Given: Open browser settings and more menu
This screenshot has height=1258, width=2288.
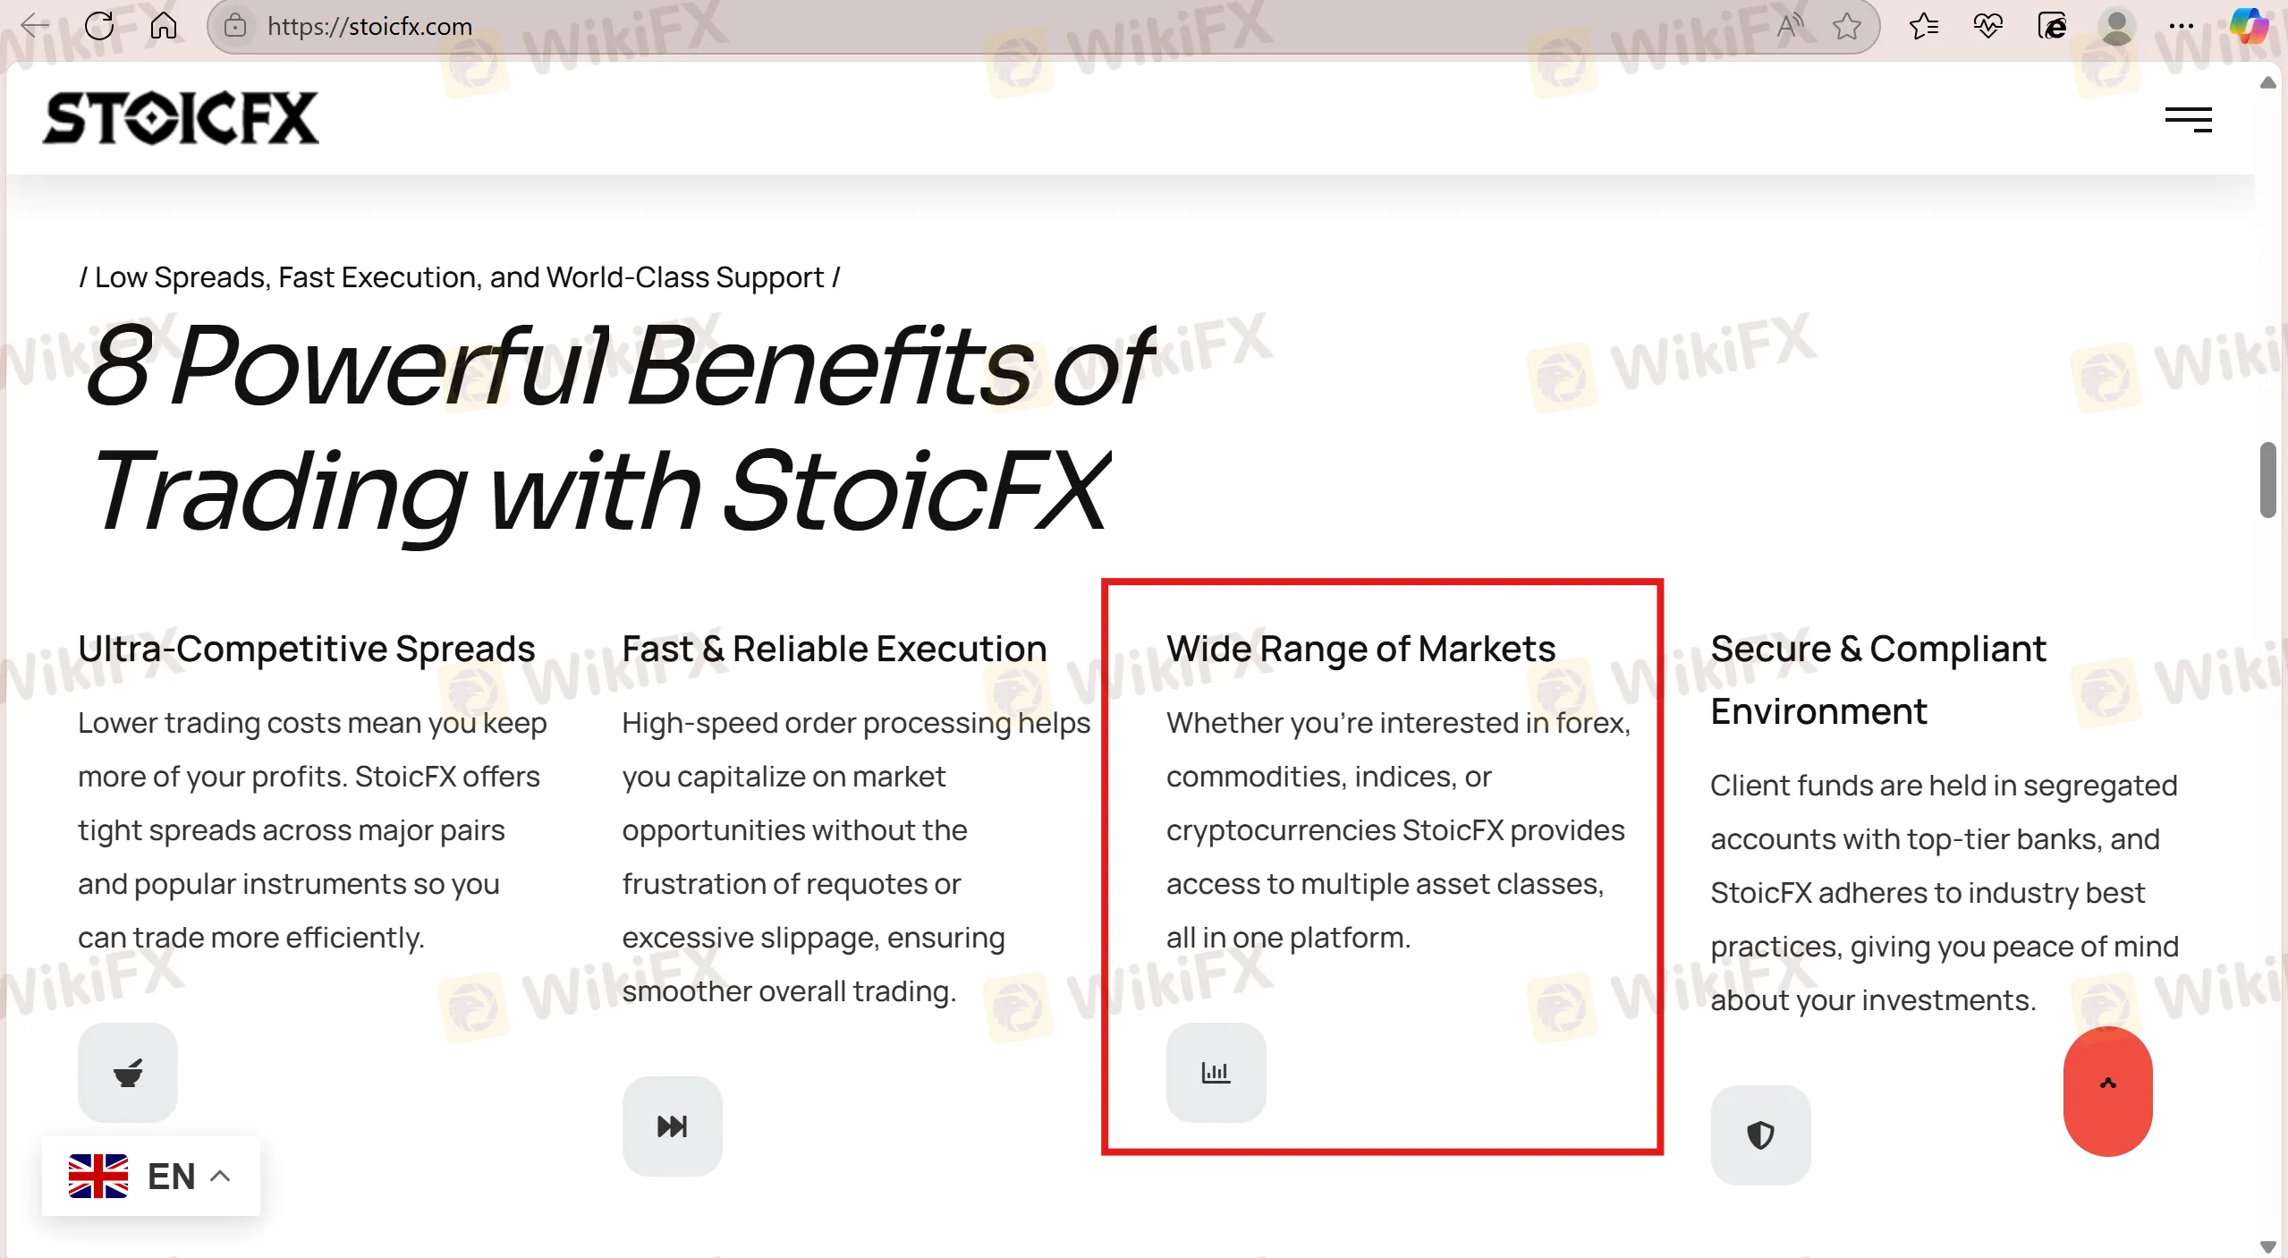Looking at the screenshot, I should 2182,27.
